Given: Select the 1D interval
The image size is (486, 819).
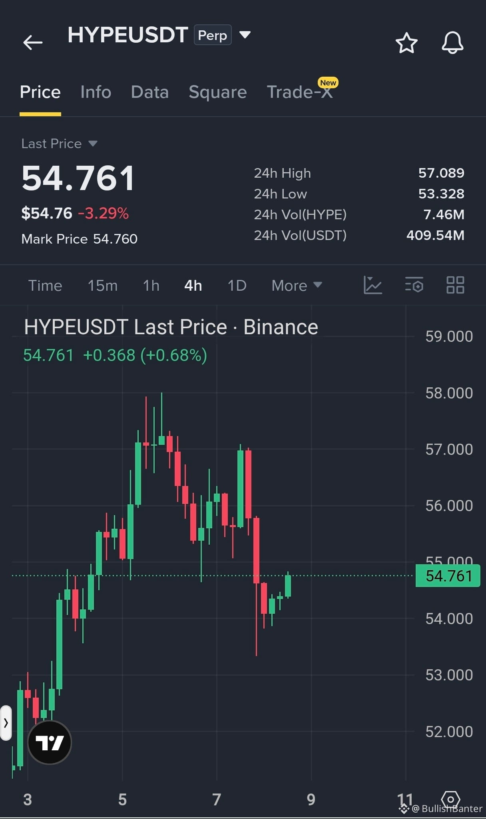Looking at the screenshot, I should click(x=237, y=286).
